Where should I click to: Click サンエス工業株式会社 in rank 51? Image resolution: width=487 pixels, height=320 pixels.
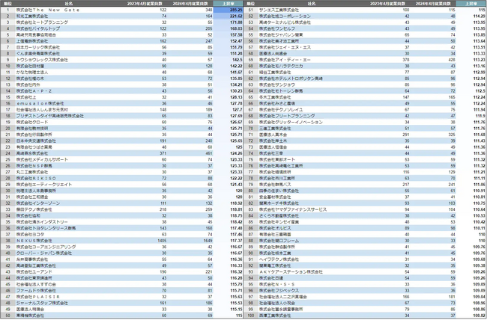(279, 10)
